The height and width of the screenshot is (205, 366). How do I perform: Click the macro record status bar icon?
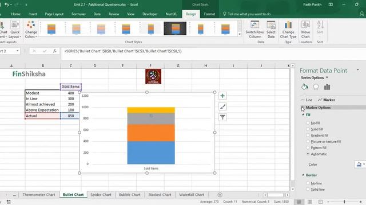click(x=9, y=202)
